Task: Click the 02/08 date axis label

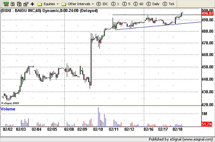Action: pyautogui.click(x=69, y=129)
